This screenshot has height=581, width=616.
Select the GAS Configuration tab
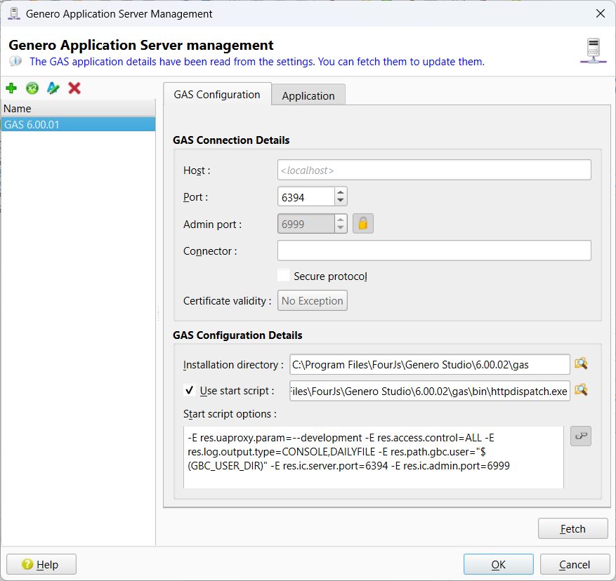[218, 93]
